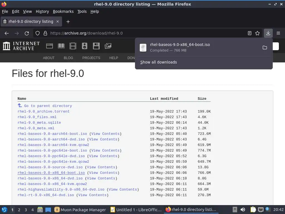Open the View menu
Image resolution: width=285 pixels, height=214 pixels.
[x=27, y=11]
